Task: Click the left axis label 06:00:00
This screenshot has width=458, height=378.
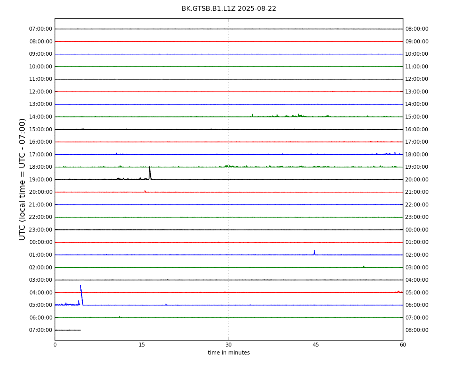Action: click(41, 318)
